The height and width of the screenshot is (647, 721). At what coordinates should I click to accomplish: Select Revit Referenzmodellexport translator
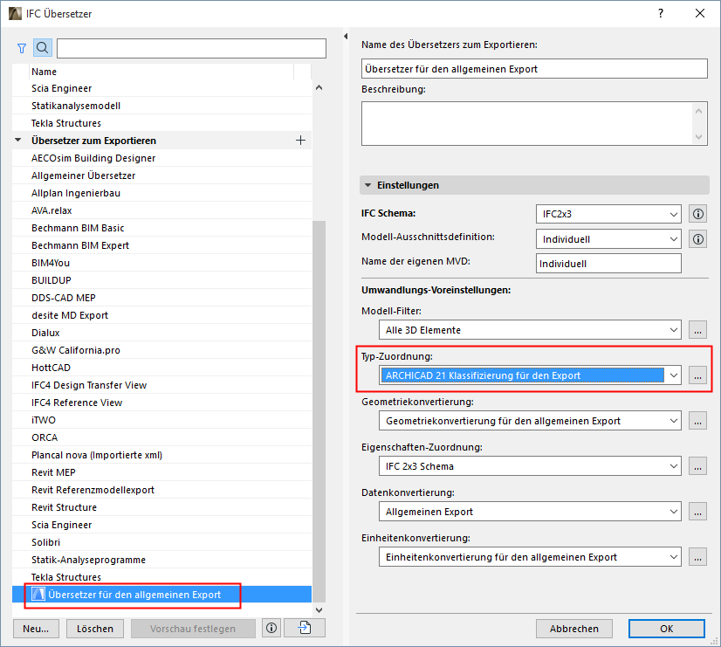coord(161,490)
